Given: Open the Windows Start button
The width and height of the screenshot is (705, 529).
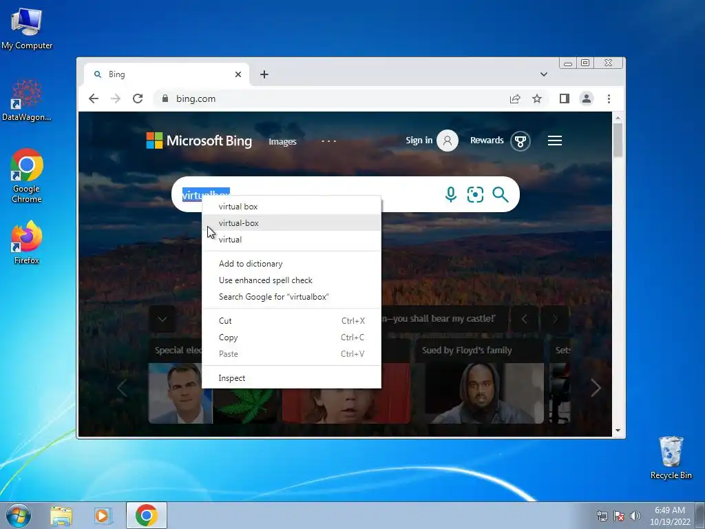Looking at the screenshot, I should pos(19,515).
